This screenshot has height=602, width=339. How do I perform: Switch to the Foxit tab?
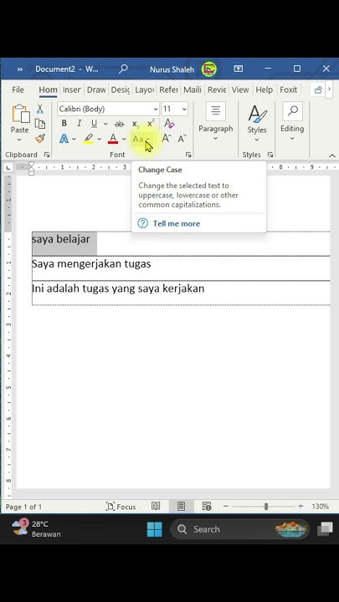[288, 89]
